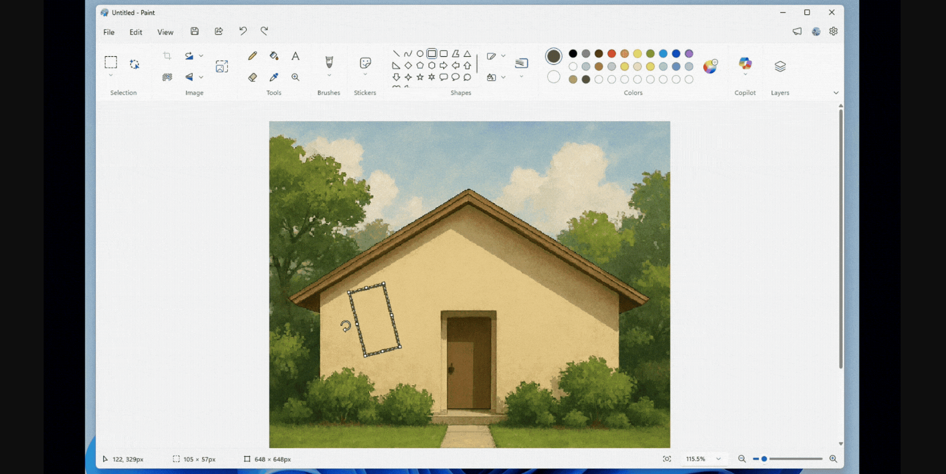This screenshot has width=946, height=474.
Task: Select the Left arrow shape
Action: coord(456,65)
